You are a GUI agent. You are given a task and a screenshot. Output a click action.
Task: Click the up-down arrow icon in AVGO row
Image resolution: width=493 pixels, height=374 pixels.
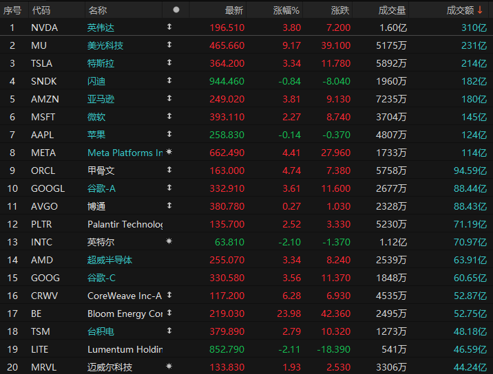click(x=169, y=206)
